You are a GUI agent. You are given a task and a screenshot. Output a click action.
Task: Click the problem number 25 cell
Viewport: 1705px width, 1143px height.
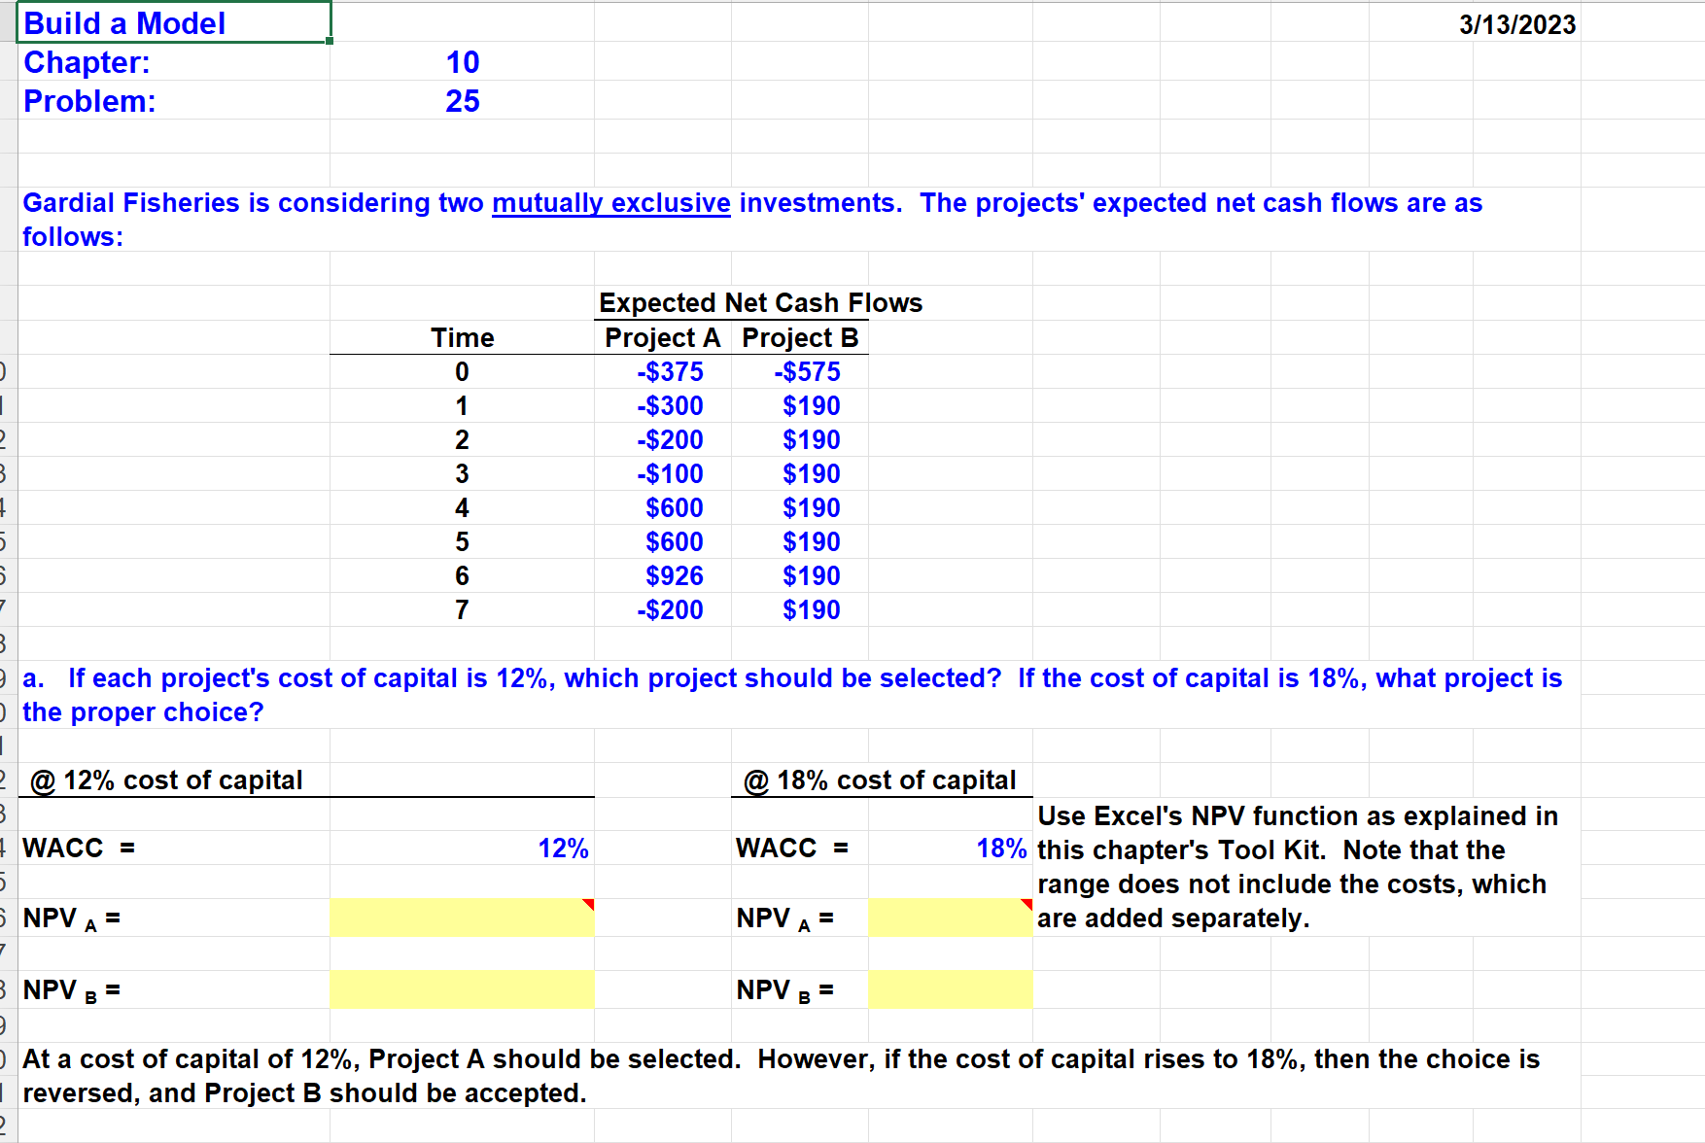point(462,101)
